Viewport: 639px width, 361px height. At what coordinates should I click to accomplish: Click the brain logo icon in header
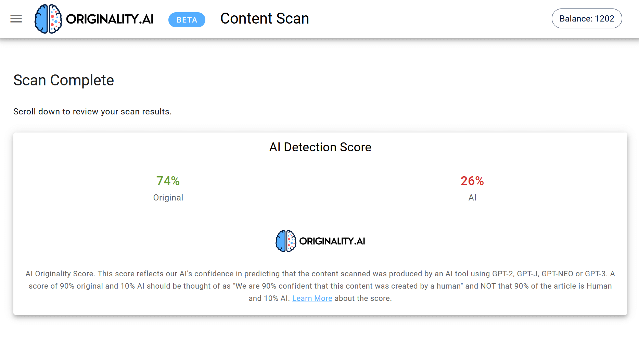tap(48, 19)
